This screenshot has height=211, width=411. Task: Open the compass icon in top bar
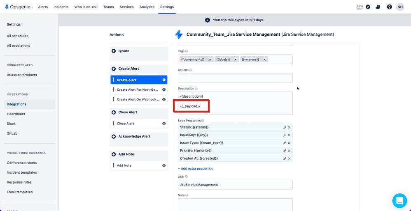coord(368,7)
